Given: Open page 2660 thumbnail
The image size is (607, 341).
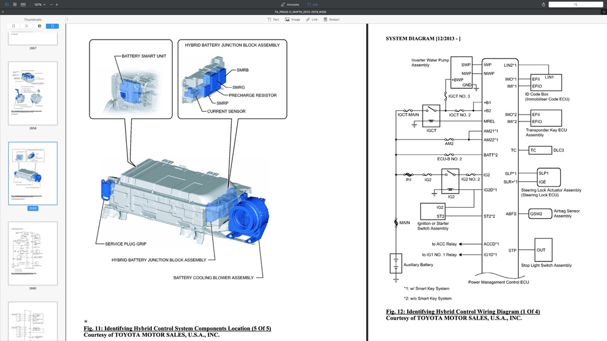Looking at the screenshot, I should [x=33, y=253].
